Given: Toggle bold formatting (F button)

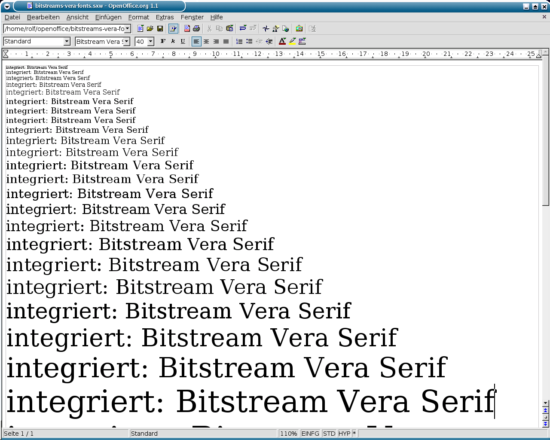Looking at the screenshot, I should coord(163,42).
